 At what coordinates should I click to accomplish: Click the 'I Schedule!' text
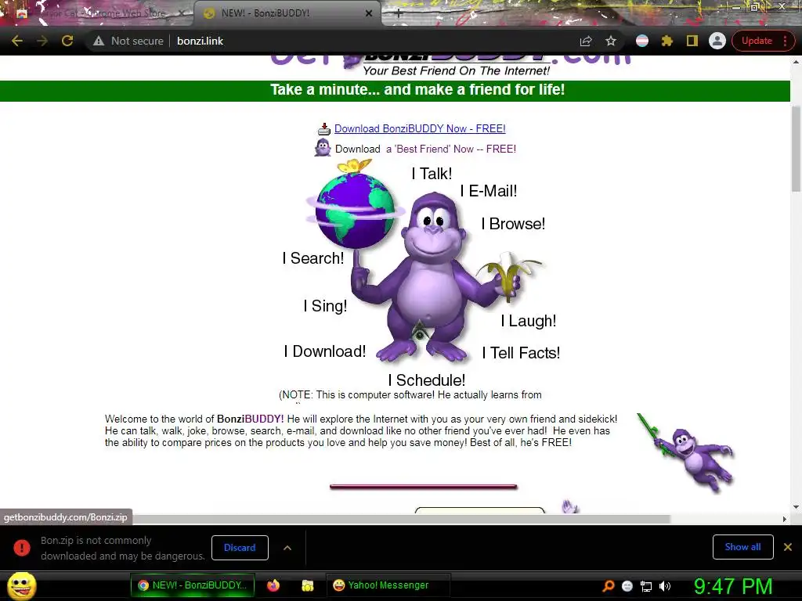click(427, 381)
